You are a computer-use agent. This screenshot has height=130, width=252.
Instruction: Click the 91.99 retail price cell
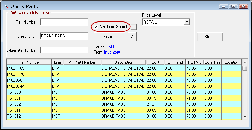point(195,110)
